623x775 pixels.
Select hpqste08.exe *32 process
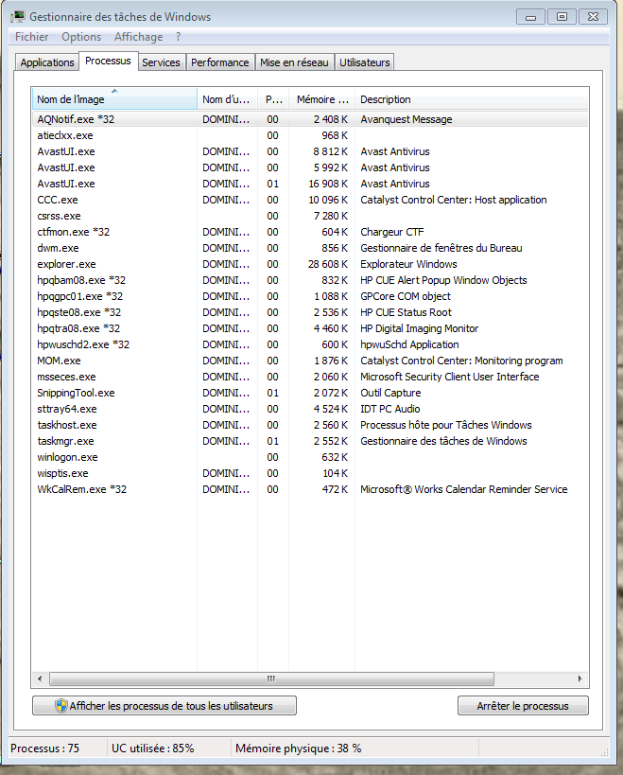tap(310, 312)
